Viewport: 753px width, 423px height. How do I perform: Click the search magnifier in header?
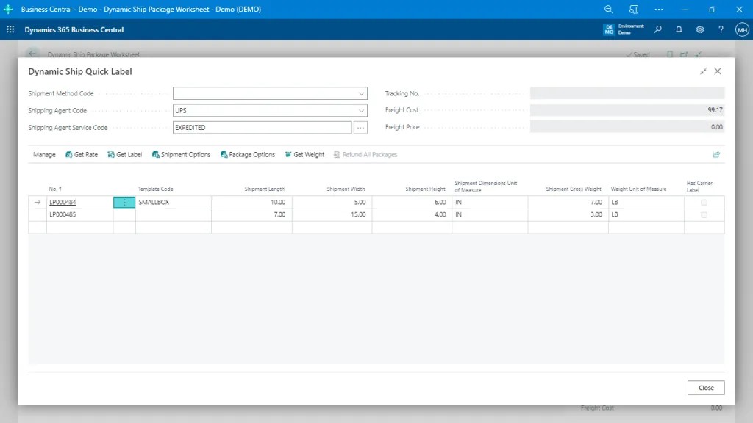click(x=657, y=30)
